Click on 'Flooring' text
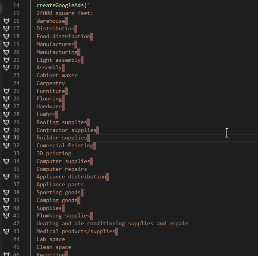Viewport: 258px width, 256px height. 49,99
